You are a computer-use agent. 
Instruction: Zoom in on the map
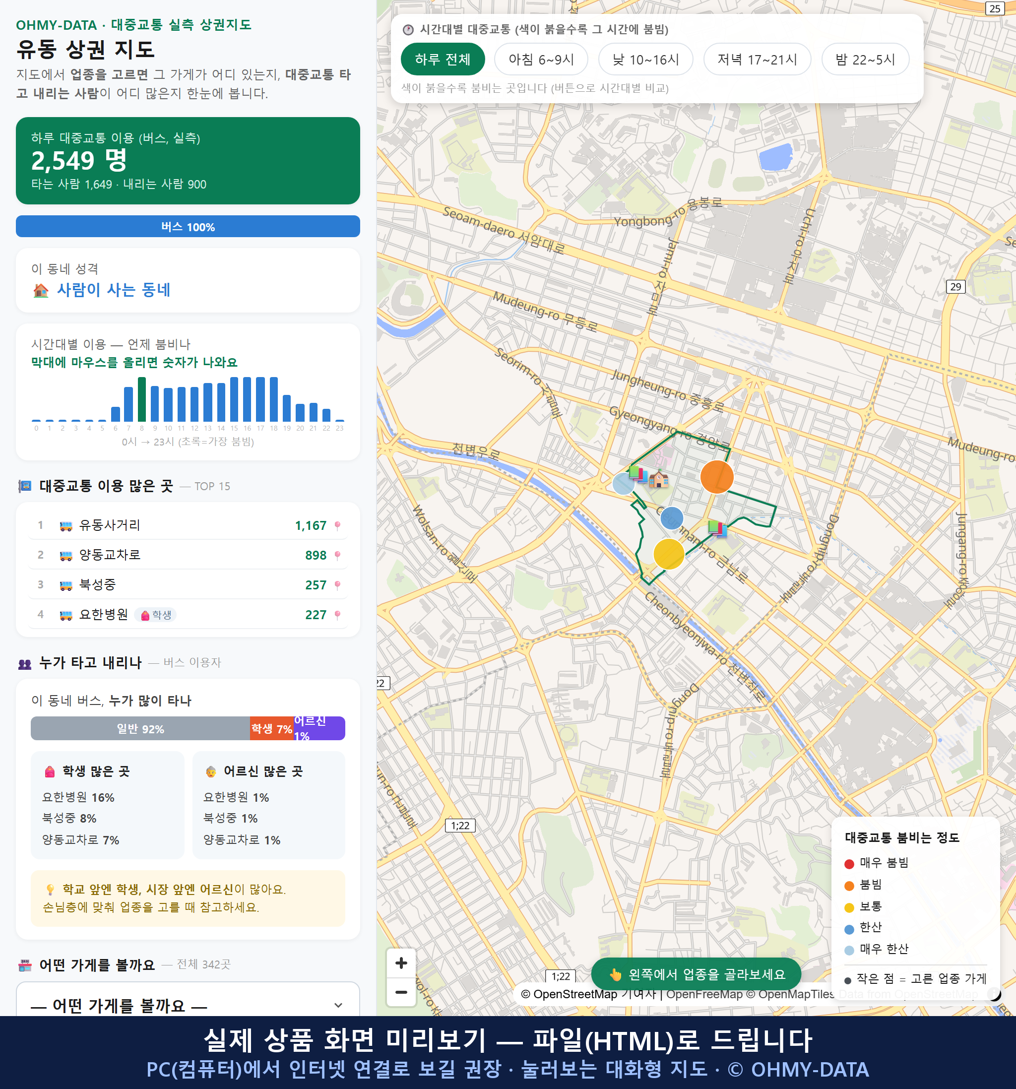point(401,963)
